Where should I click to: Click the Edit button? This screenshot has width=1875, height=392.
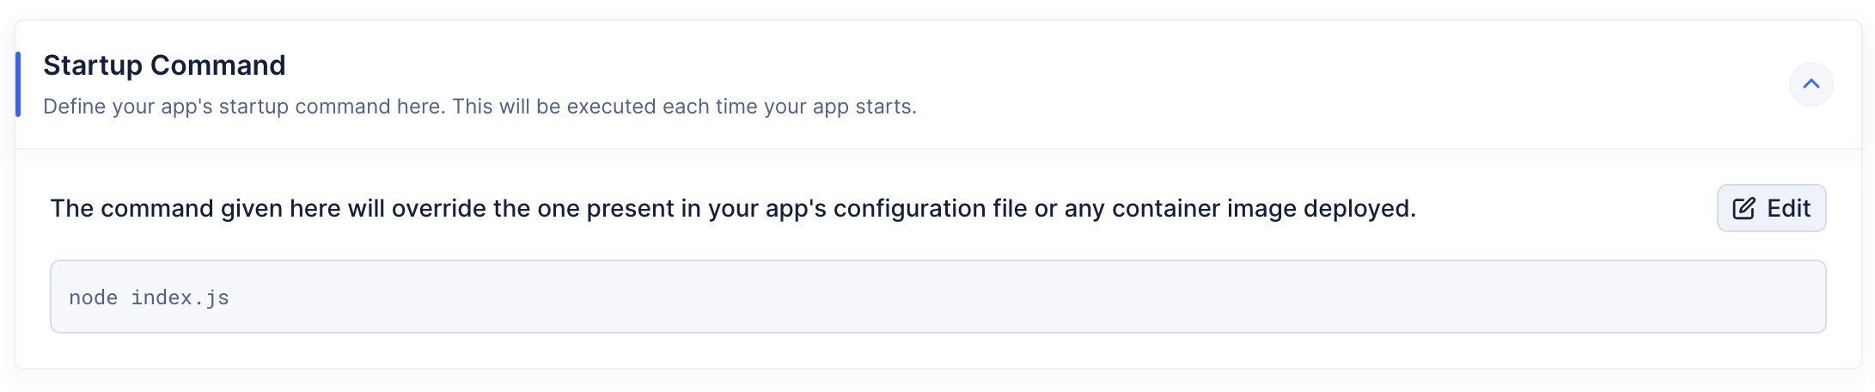(1771, 208)
